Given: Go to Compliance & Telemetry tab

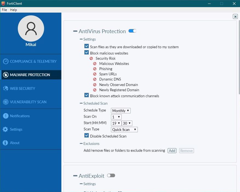Looking at the screenshot, I should point(31,61).
